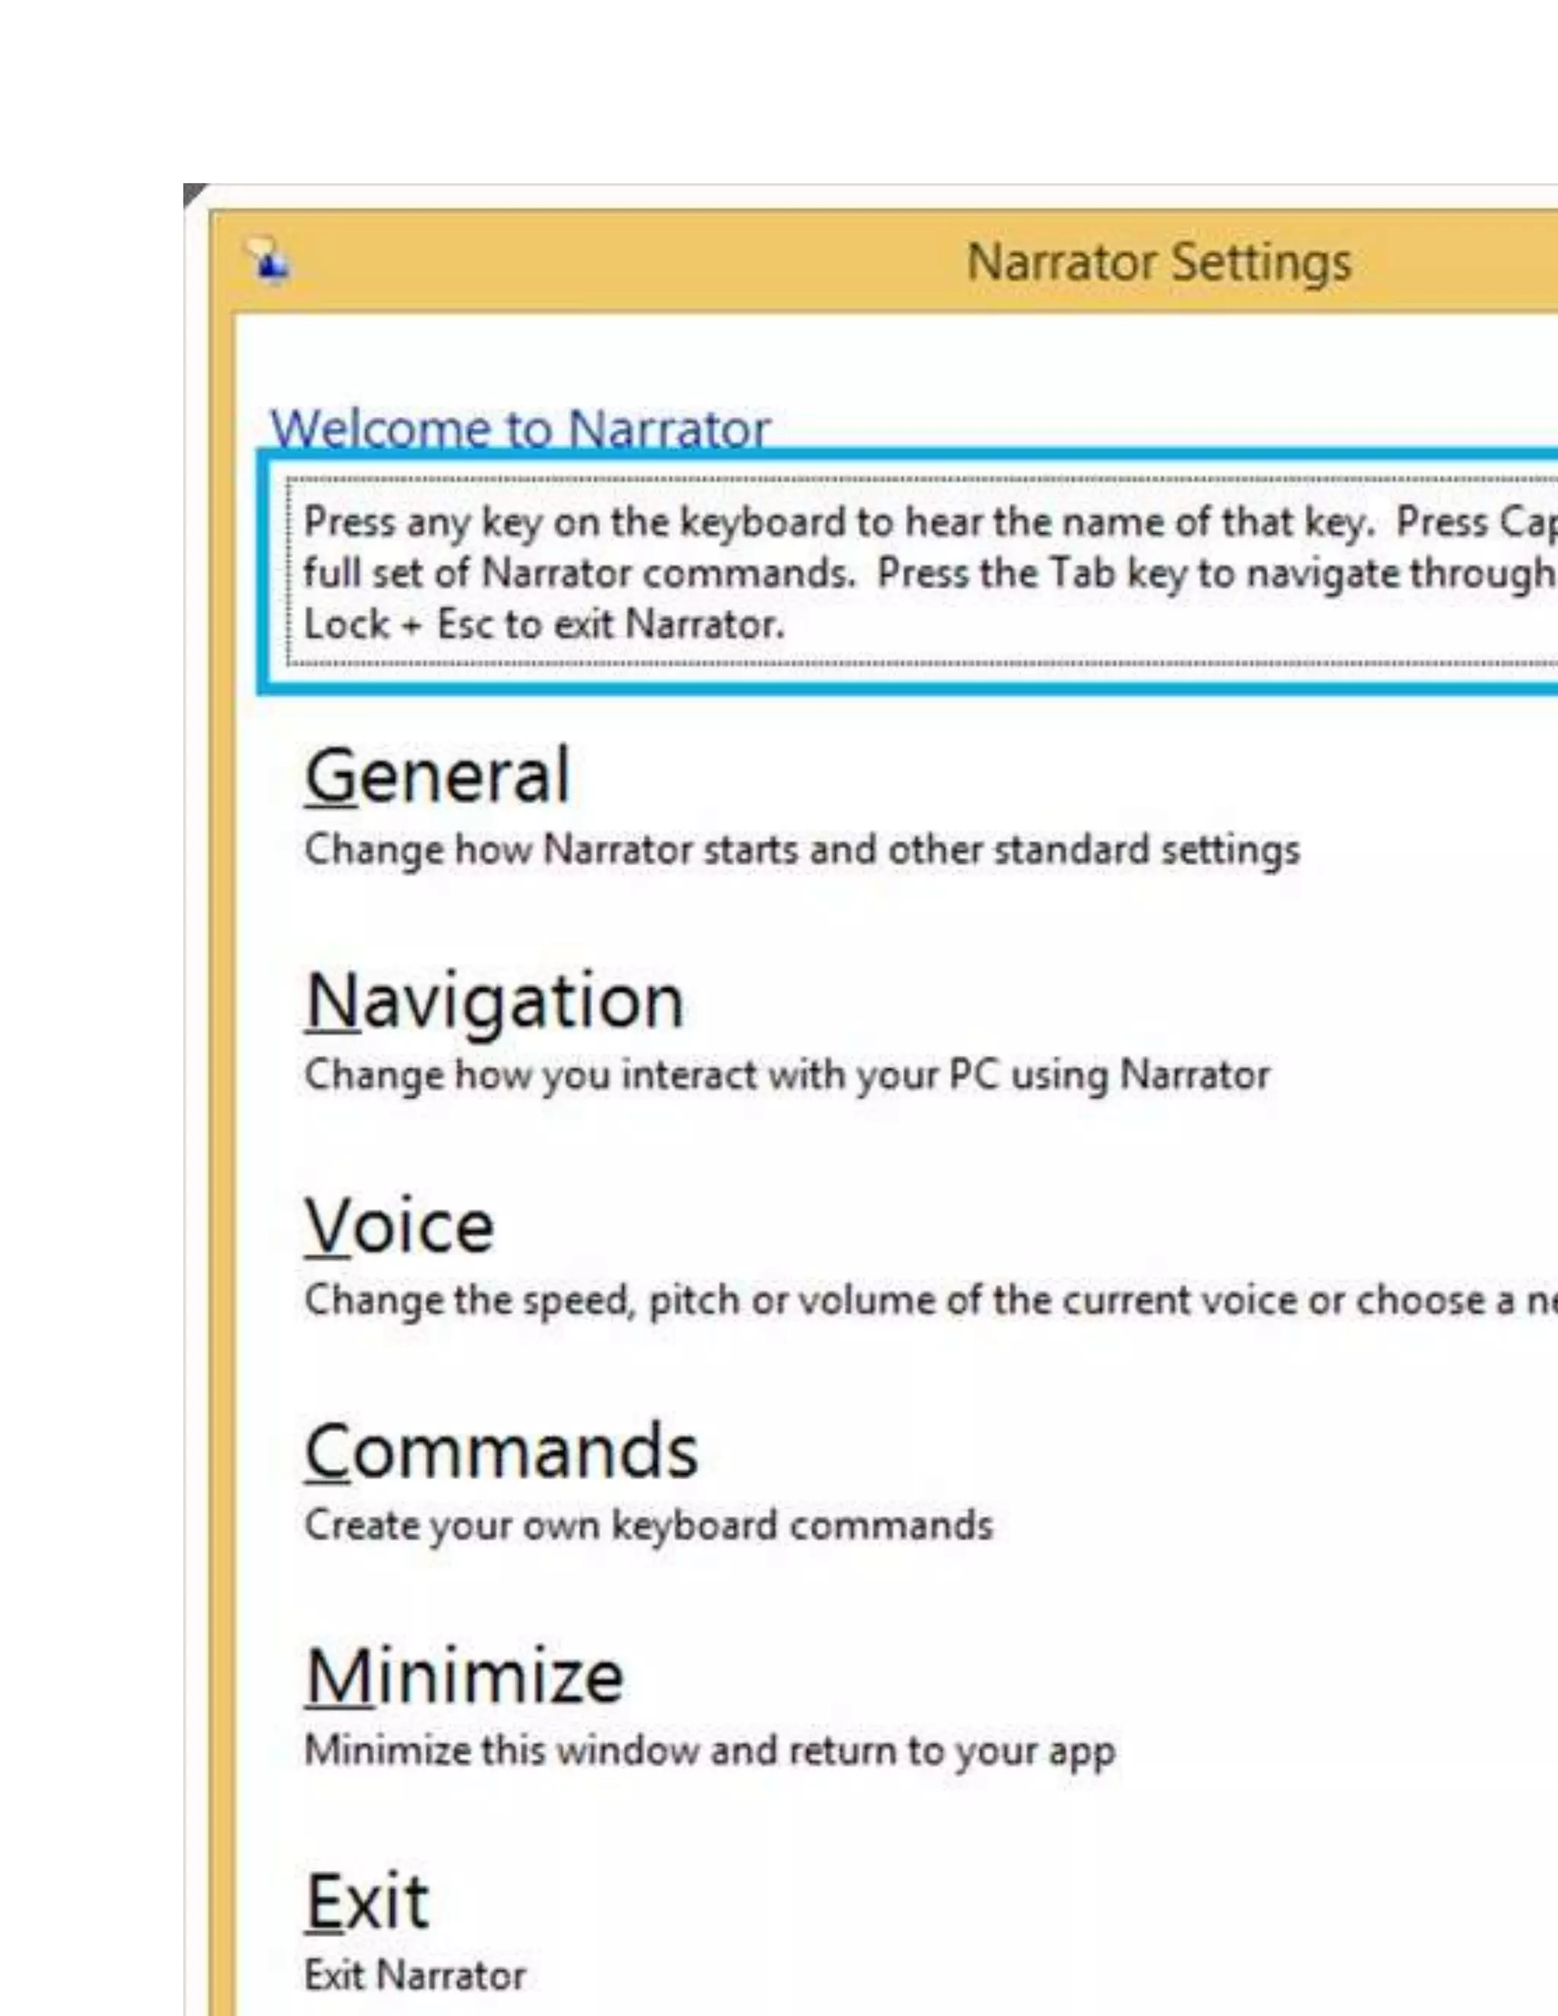Click 'Change how you interact' description
This screenshot has height=2016, width=1558.
(x=787, y=1076)
